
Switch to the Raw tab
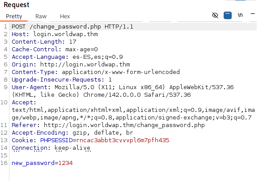click(x=41, y=16)
